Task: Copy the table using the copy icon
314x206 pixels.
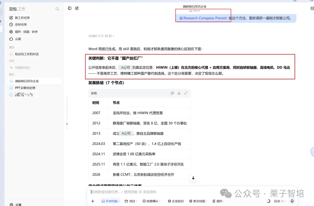Action: click(x=172, y=93)
